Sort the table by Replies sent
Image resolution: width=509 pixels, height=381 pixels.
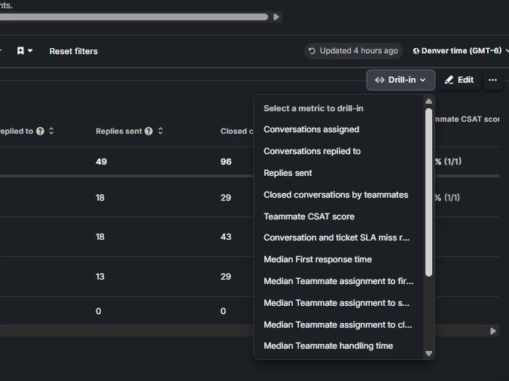pos(160,132)
